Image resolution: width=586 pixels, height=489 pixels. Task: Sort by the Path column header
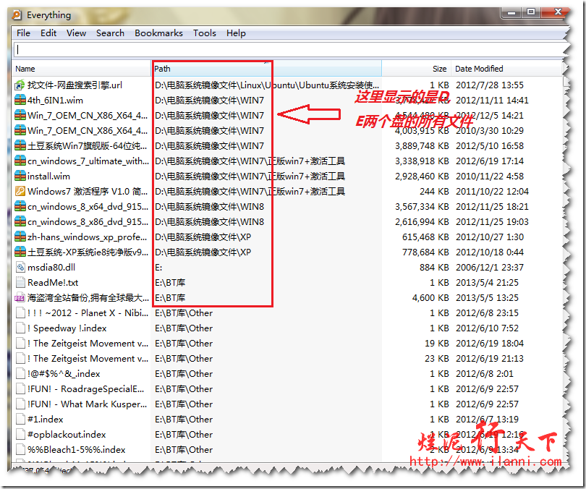(x=266, y=69)
